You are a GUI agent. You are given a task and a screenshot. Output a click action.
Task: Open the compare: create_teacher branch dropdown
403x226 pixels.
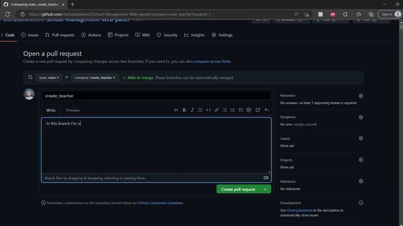(x=95, y=78)
